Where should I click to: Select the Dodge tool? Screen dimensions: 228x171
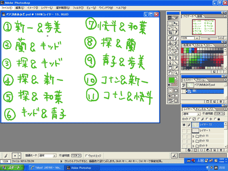coord(176,52)
